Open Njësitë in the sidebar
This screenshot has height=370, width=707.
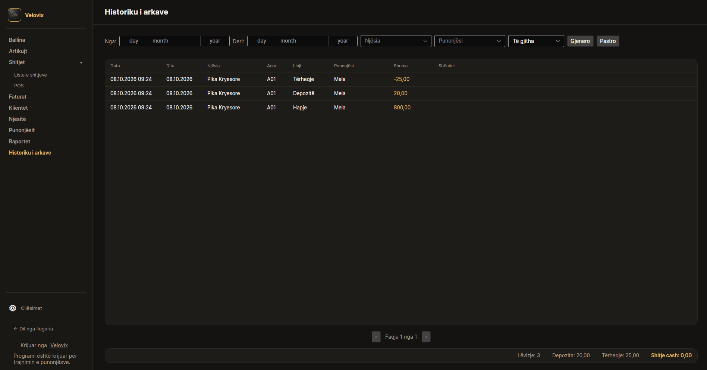[18, 119]
